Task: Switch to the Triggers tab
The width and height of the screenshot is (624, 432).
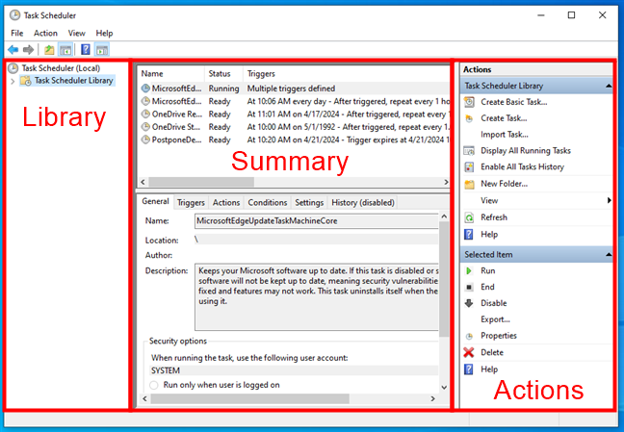Action: pyautogui.click(x=191, y=203)
